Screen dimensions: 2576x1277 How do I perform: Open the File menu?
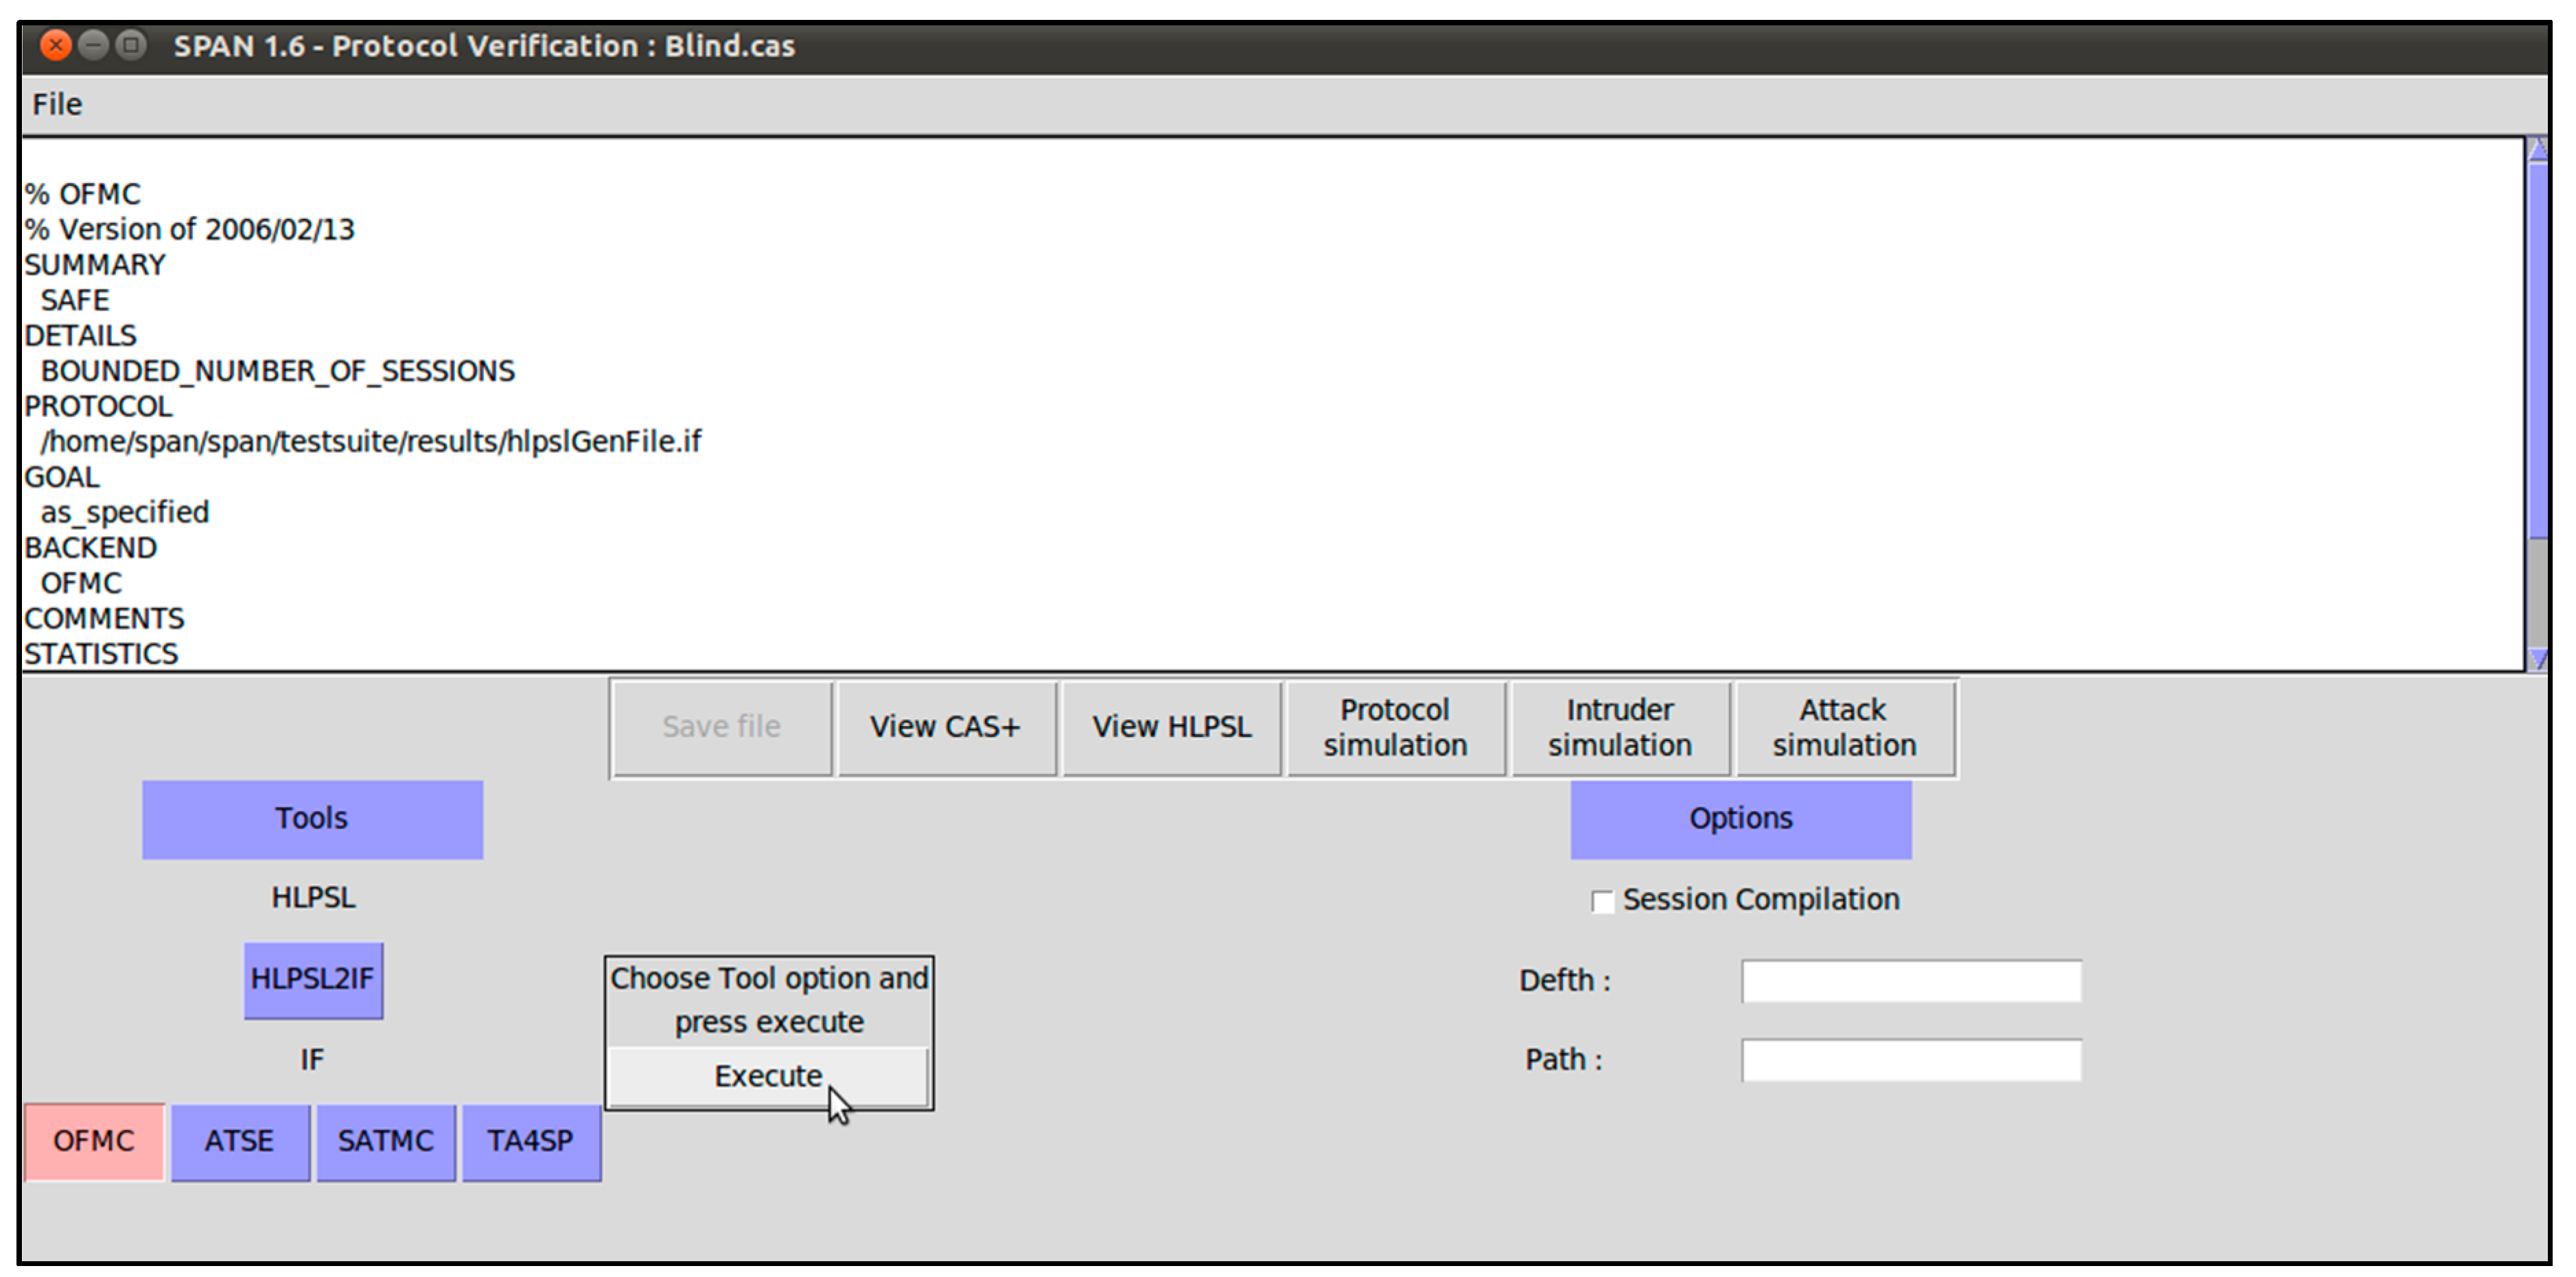[57, 104]
